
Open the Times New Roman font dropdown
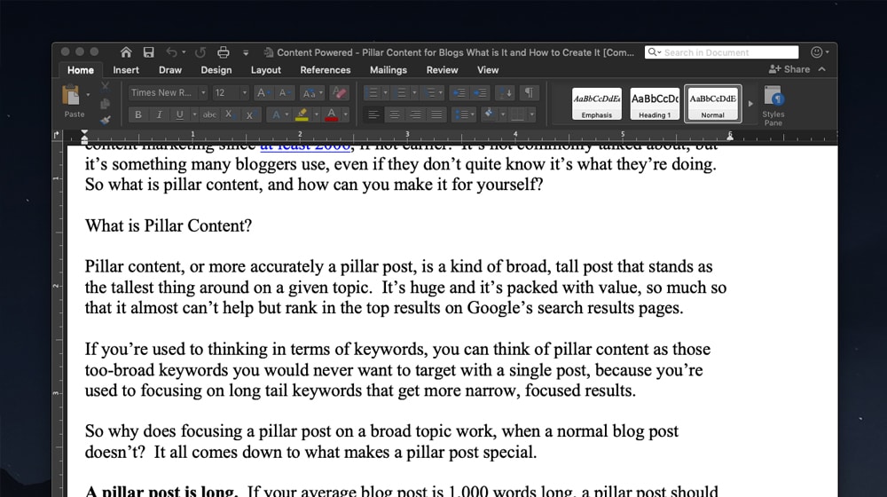pyautogui.click(x=203, y=92)
